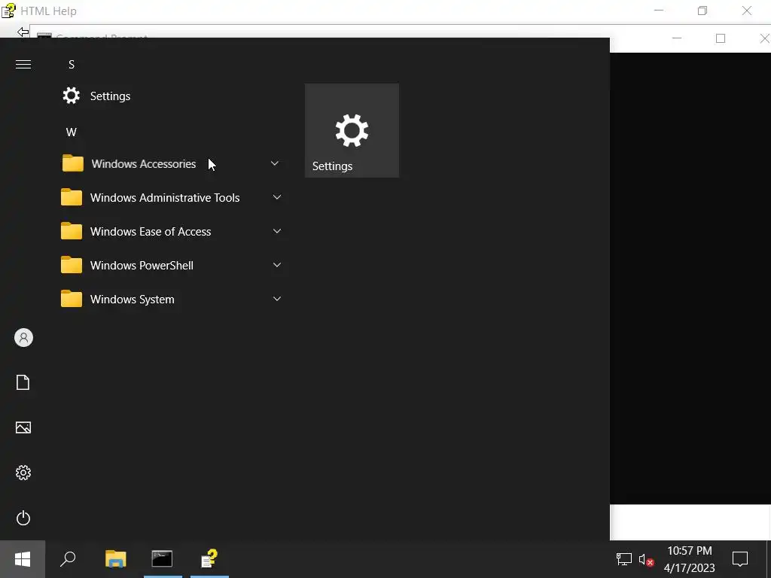Minimize the HTML Help window
The width and height of the screenshot is (771, 578).
coord(659,11)
